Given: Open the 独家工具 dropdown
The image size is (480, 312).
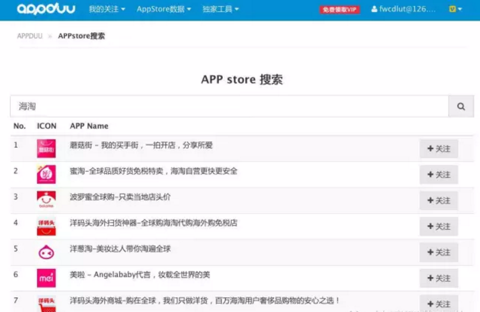Looking at the screenshot, I should pos(221,9).
